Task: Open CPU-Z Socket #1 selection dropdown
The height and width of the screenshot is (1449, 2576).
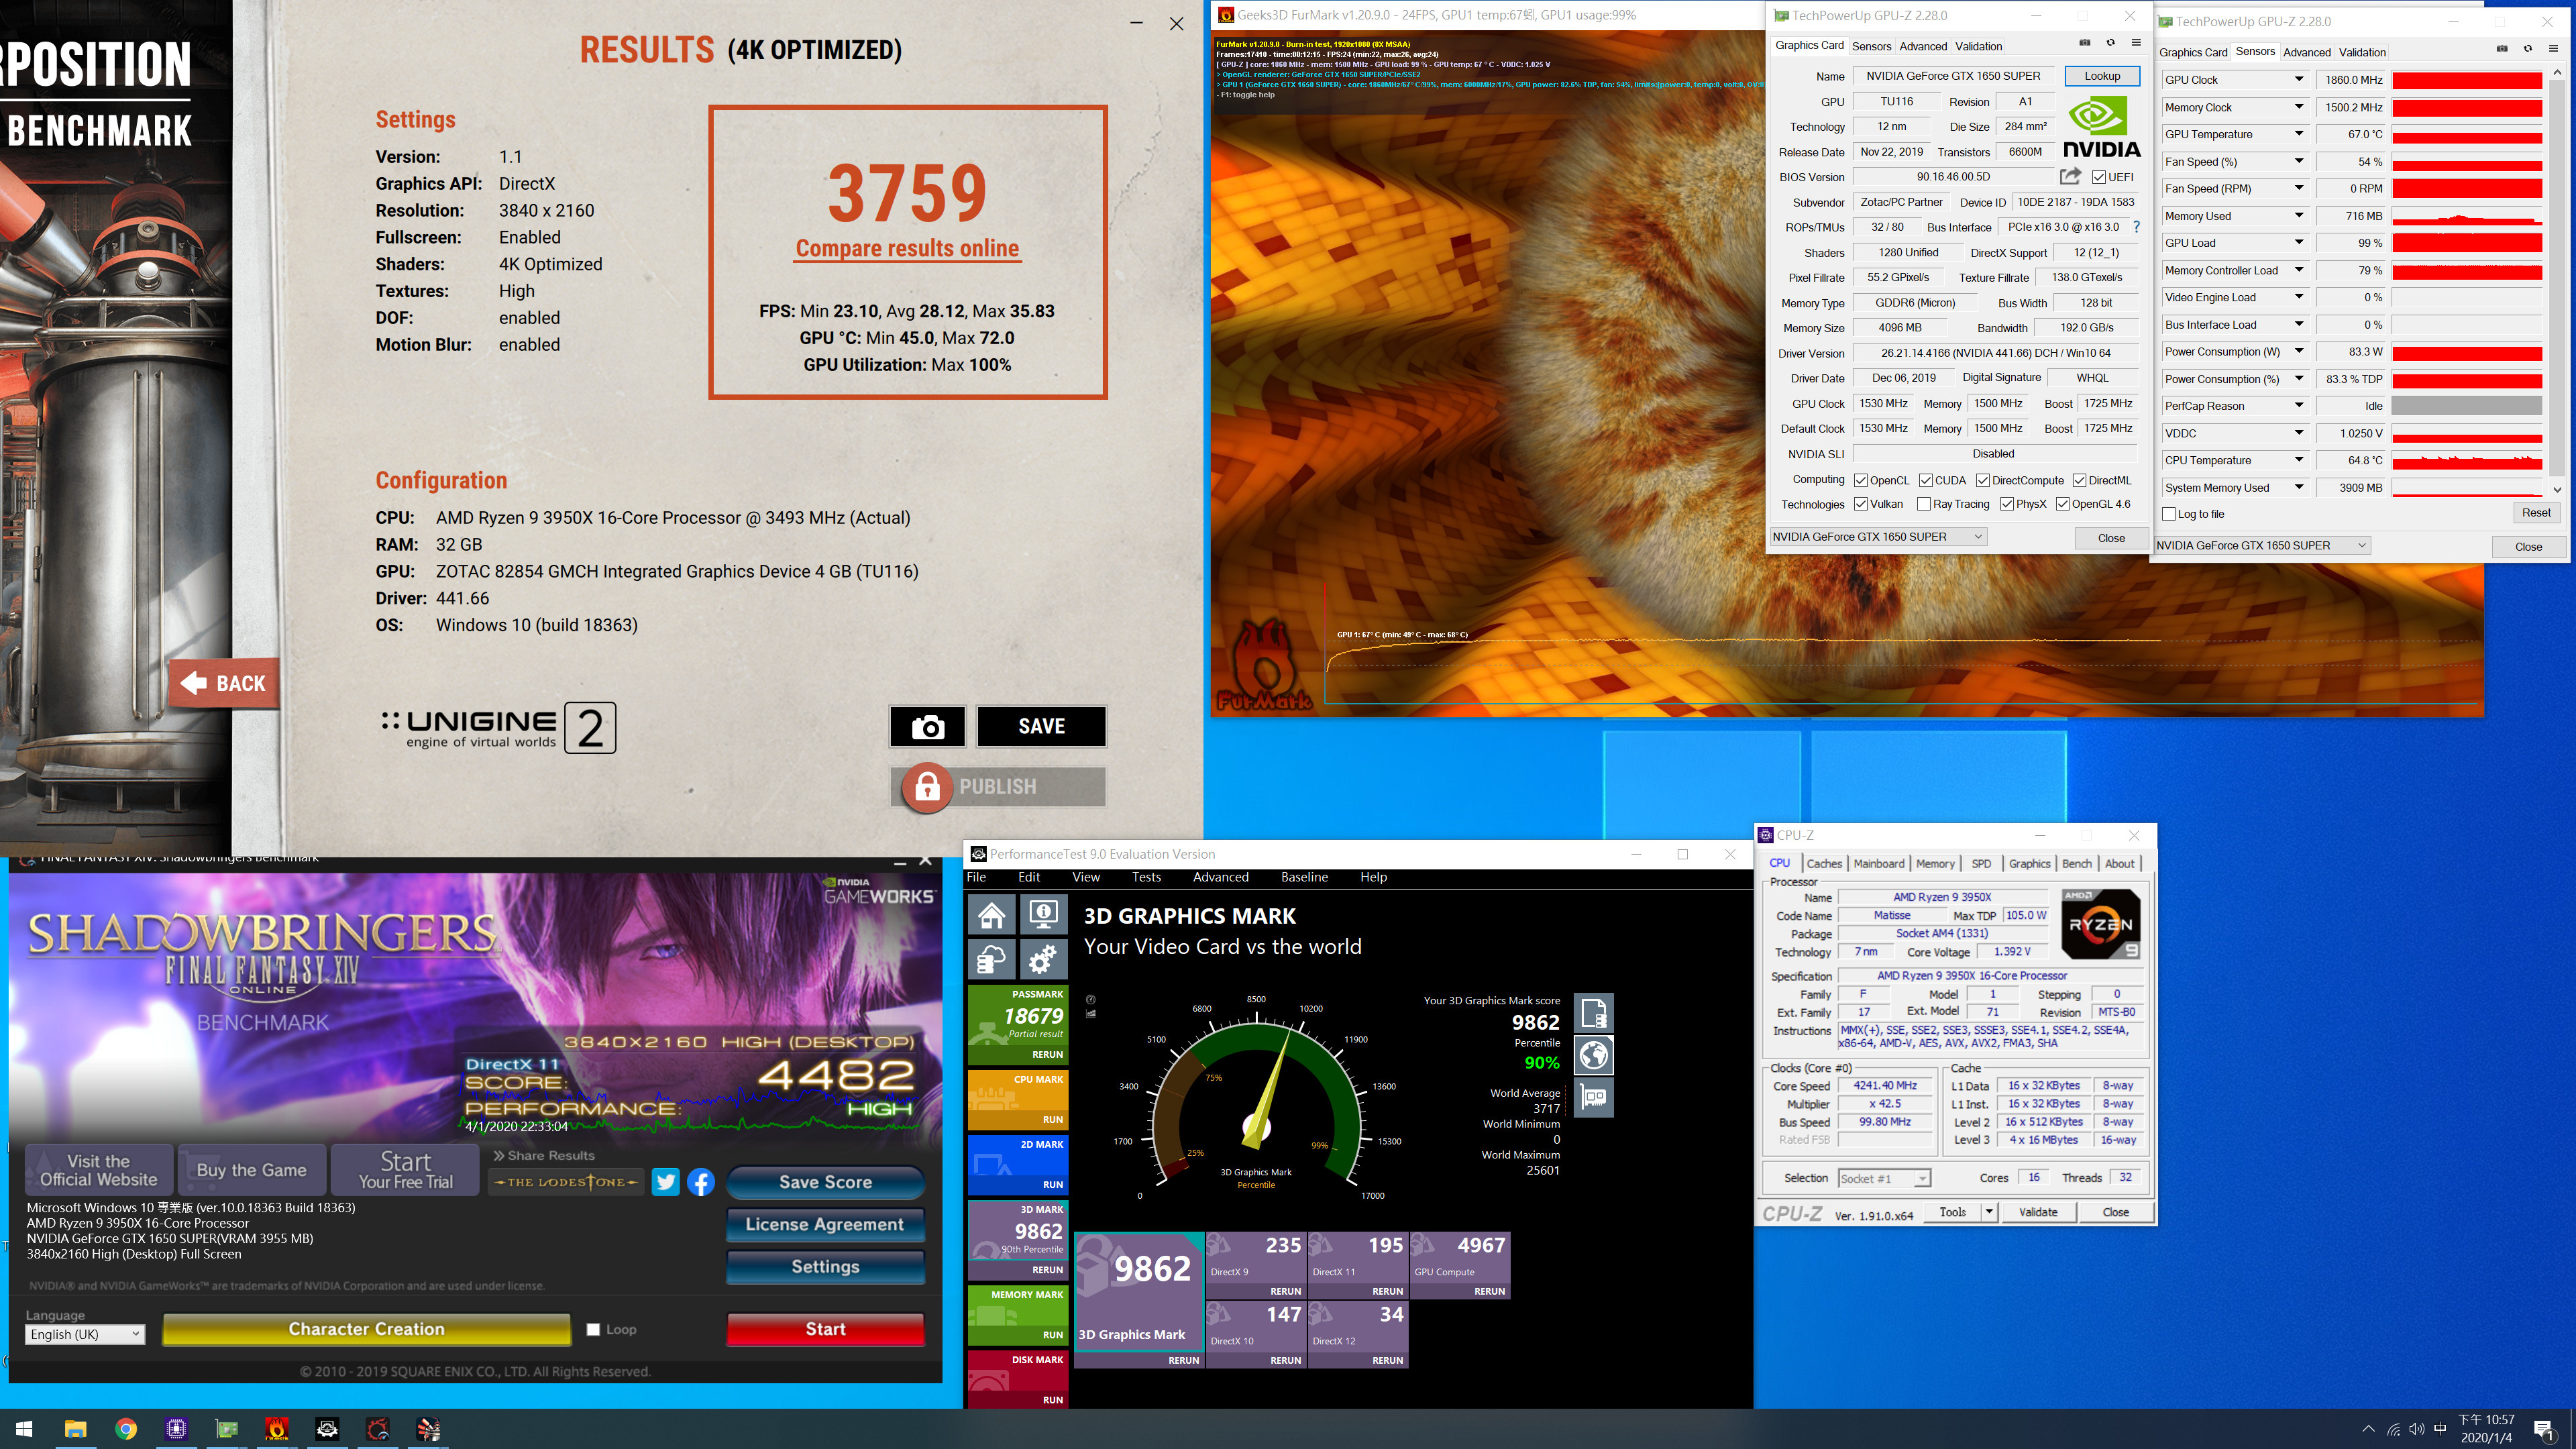Action: [x=1884, y=1178]
